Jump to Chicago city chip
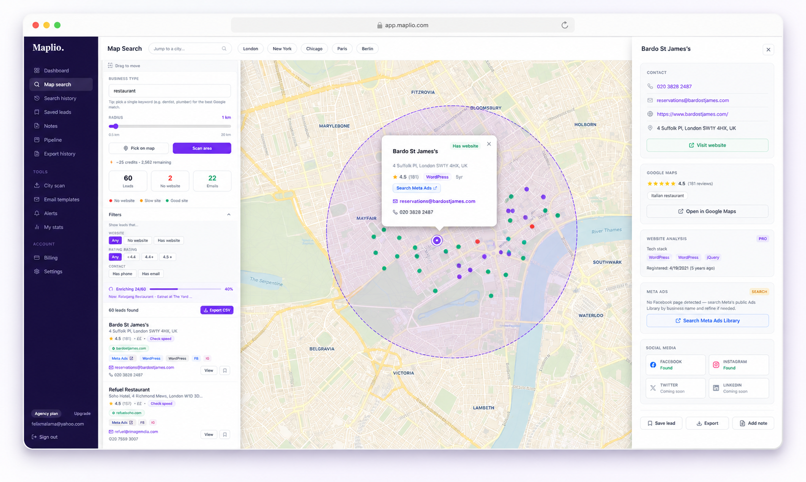 (314, 49)
